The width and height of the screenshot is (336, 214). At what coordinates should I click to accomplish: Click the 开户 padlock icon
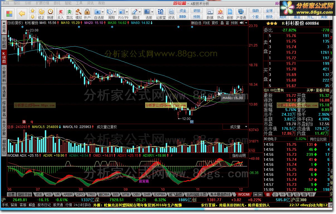pyautogui.click(x=87, y=12)
